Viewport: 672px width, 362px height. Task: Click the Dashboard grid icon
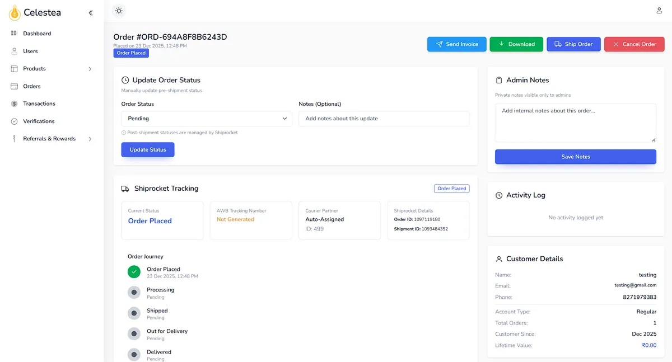click(x=14, y=34)
